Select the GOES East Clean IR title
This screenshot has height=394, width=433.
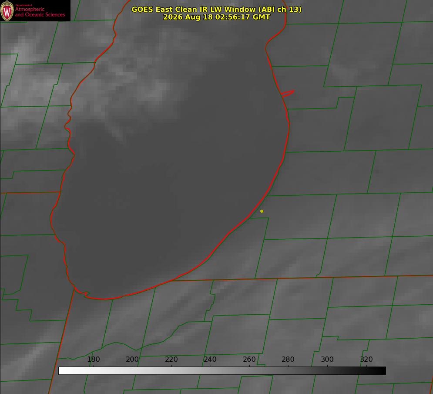pos(217,9)
